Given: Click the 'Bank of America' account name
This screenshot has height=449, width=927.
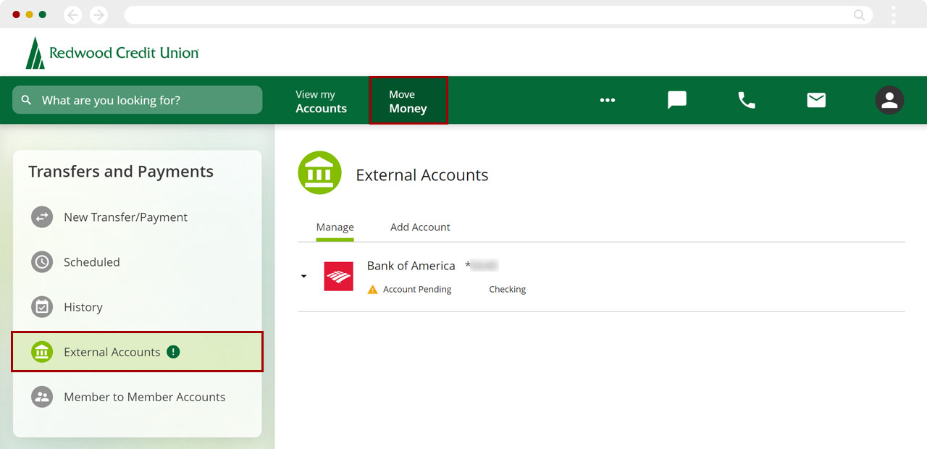Looking at the screenshot, I should (411, 266).
